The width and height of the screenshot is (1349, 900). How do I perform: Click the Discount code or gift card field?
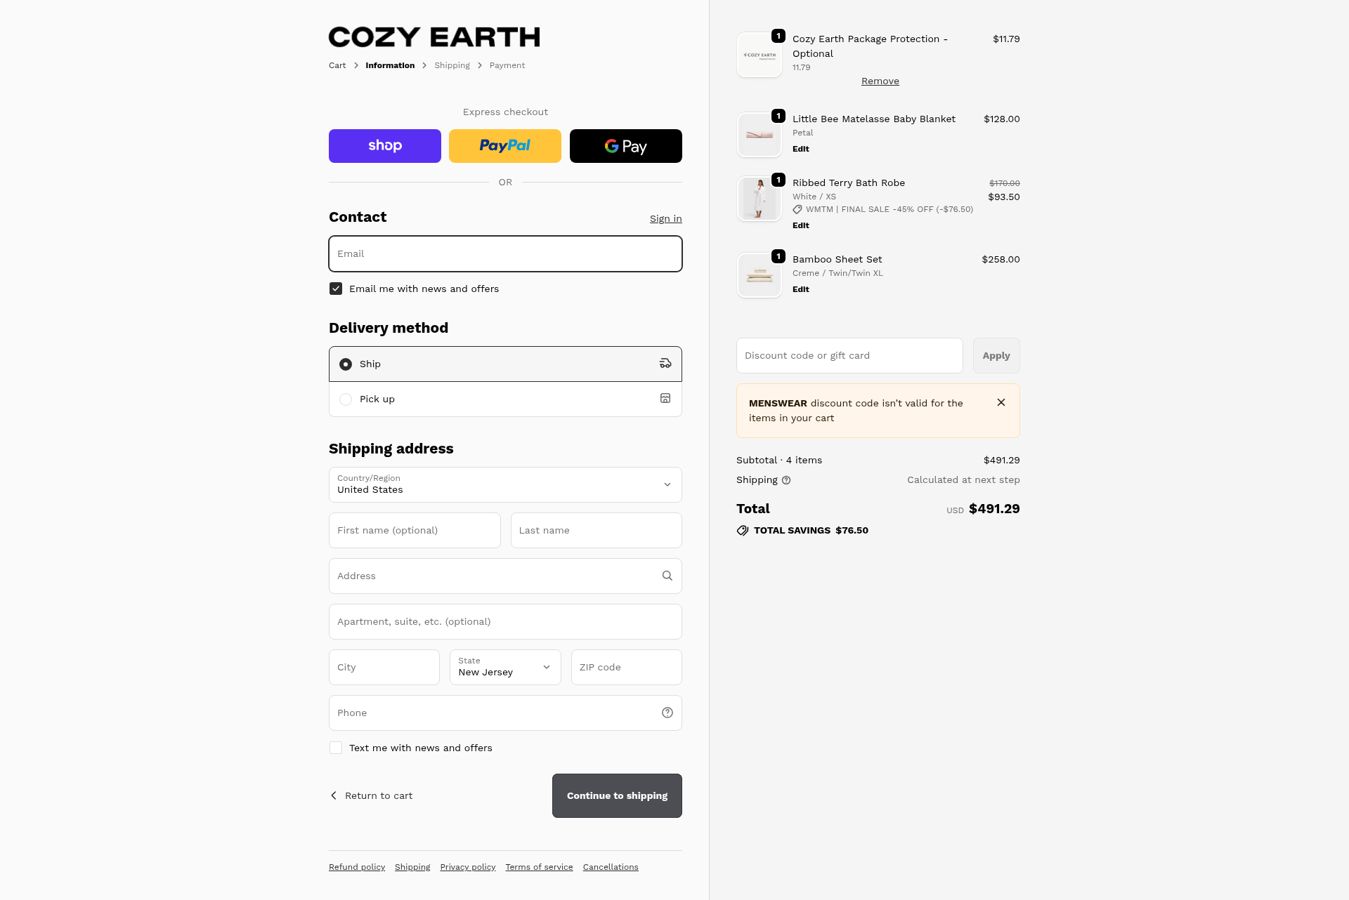coord(849,355)
